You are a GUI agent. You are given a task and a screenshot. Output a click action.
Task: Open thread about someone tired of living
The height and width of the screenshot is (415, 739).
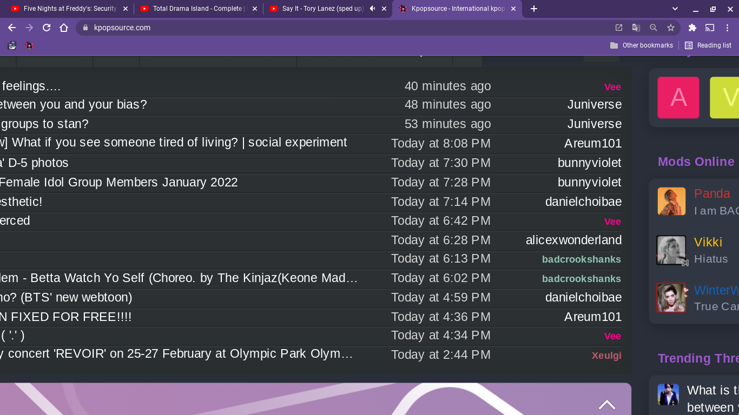pos(173,143)
